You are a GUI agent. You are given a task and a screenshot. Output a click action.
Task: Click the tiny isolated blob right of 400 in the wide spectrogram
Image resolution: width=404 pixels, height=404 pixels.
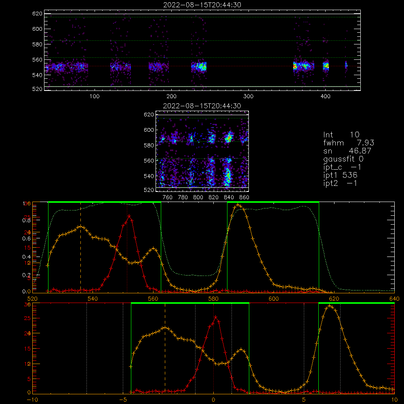pos(346,66)
